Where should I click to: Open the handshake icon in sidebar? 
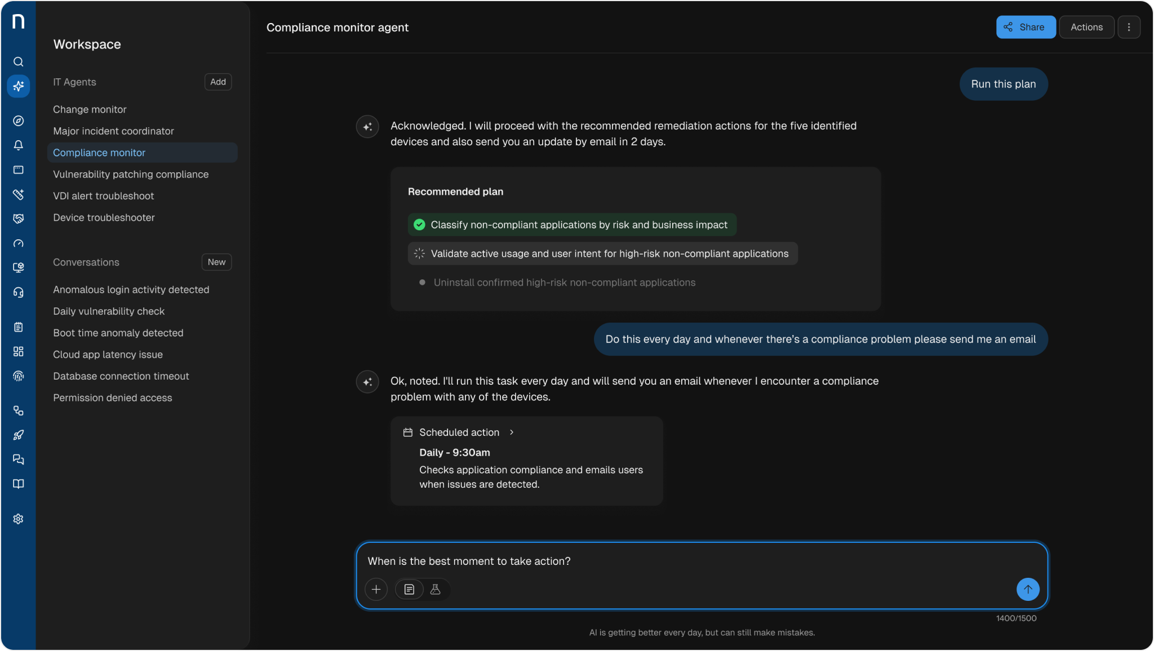[19, 219]
